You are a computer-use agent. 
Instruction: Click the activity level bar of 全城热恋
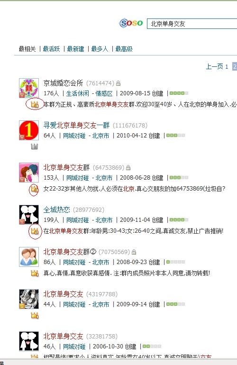pyautogui.click(x=179, y=219)
